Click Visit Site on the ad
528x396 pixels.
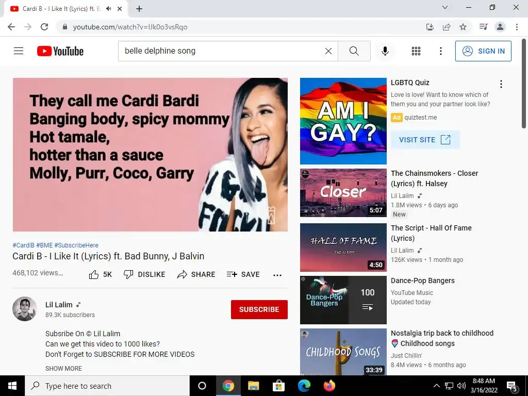pyautogui.click(x=425, y=139)
